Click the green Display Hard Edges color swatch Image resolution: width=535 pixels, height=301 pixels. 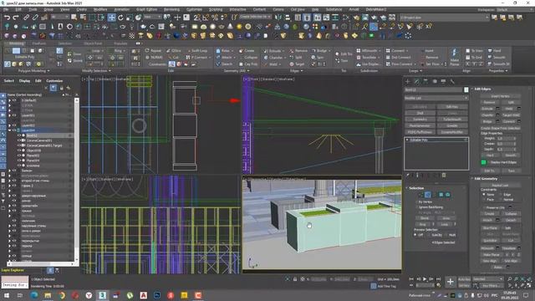(483, 162)
